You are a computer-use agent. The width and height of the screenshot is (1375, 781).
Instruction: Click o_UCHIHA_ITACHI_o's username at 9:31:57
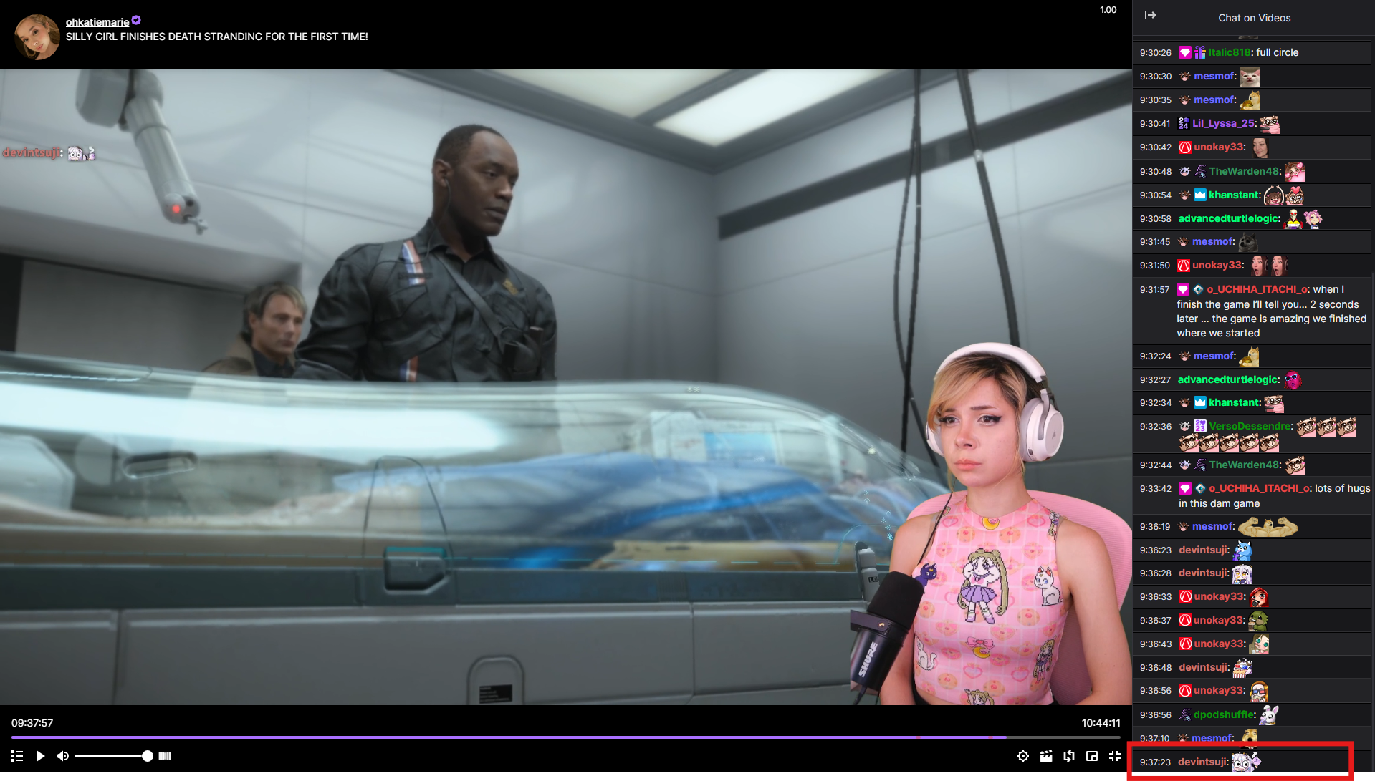(1257, 289)
